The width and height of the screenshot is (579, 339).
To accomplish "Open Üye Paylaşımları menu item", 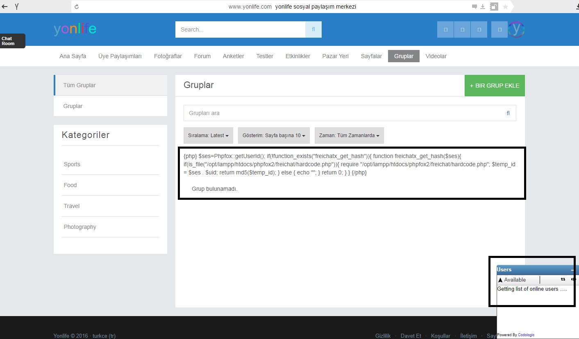I will pos(120,56).
